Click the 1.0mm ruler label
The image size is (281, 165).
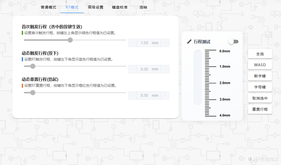click(x=225, y=67)
